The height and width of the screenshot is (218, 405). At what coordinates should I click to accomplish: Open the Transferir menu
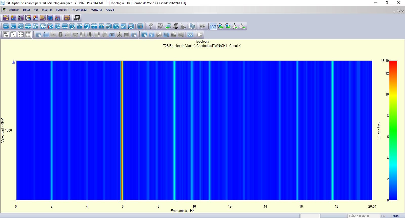[x=62, y=10]
